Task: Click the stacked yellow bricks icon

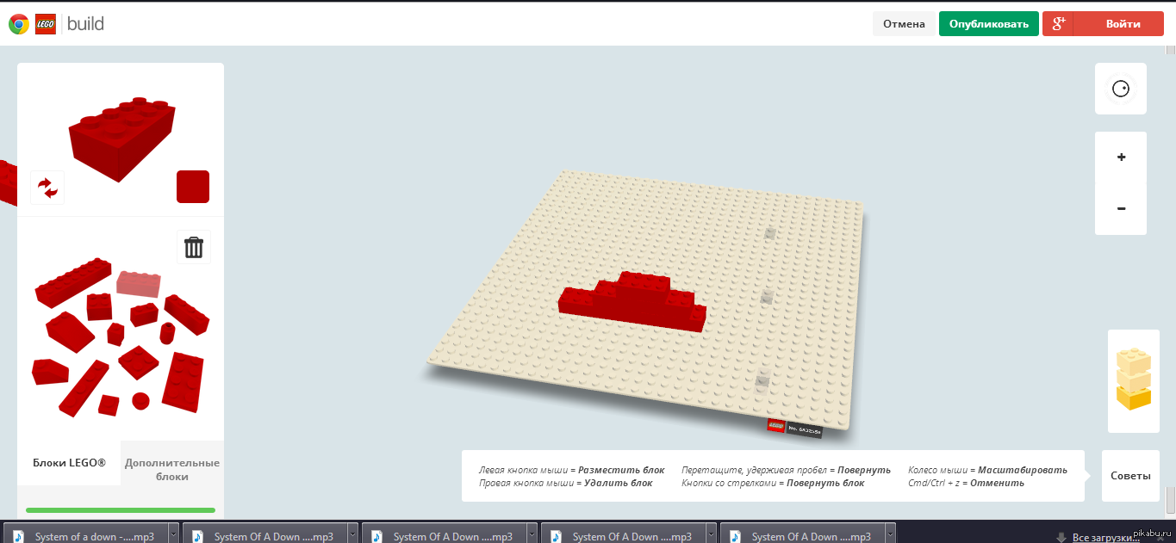Action: coord(1133,379)
